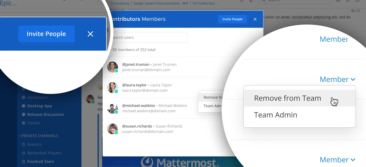Close the Members dialog with its small X

(x=255, y=19)
